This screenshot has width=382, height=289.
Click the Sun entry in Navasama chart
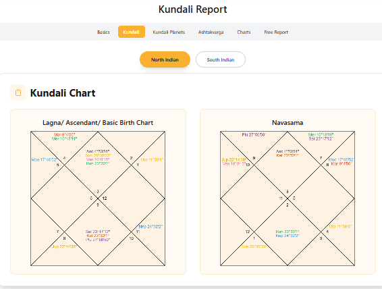pos(254,246)
